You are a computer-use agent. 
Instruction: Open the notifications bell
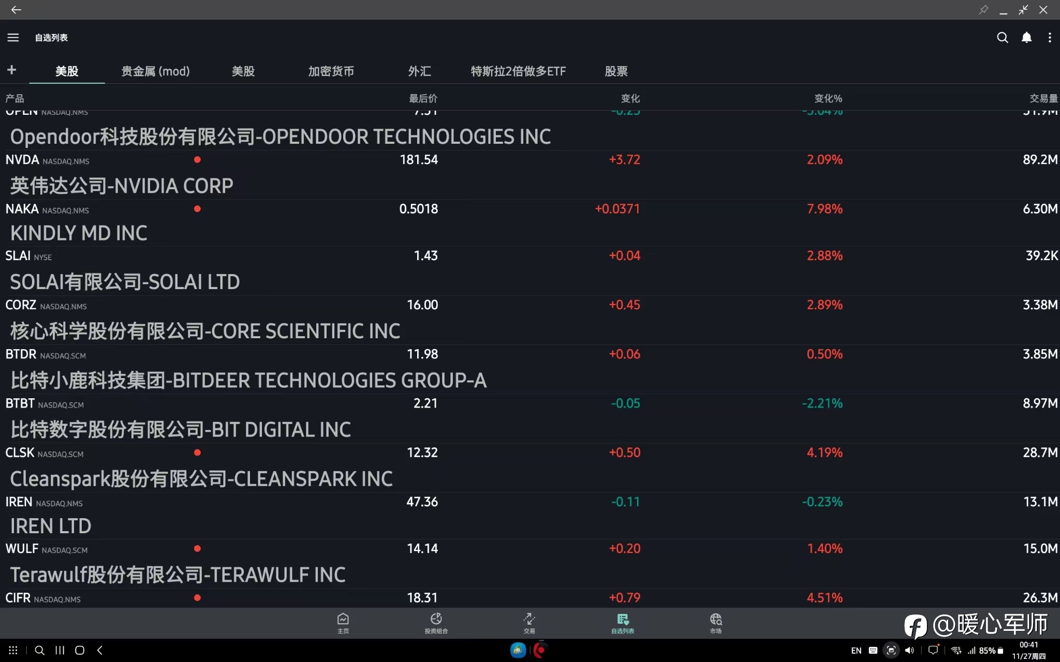(x=1026, y=37)
